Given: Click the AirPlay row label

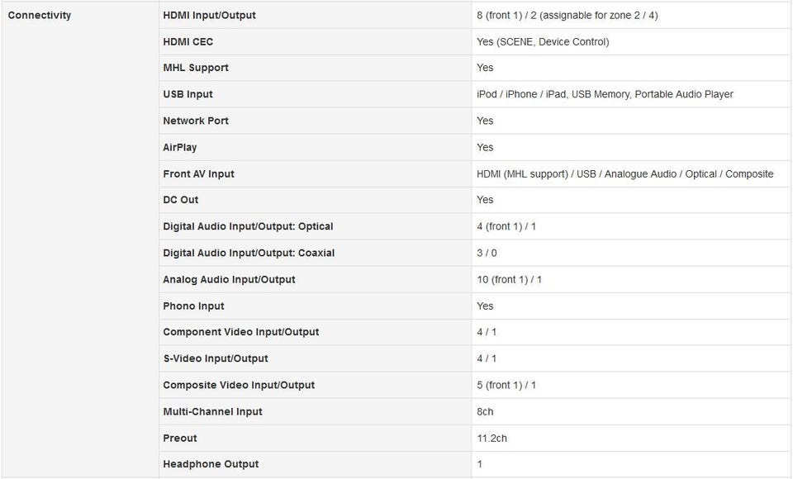Looking at the screenshot, I should pos(179,147).
